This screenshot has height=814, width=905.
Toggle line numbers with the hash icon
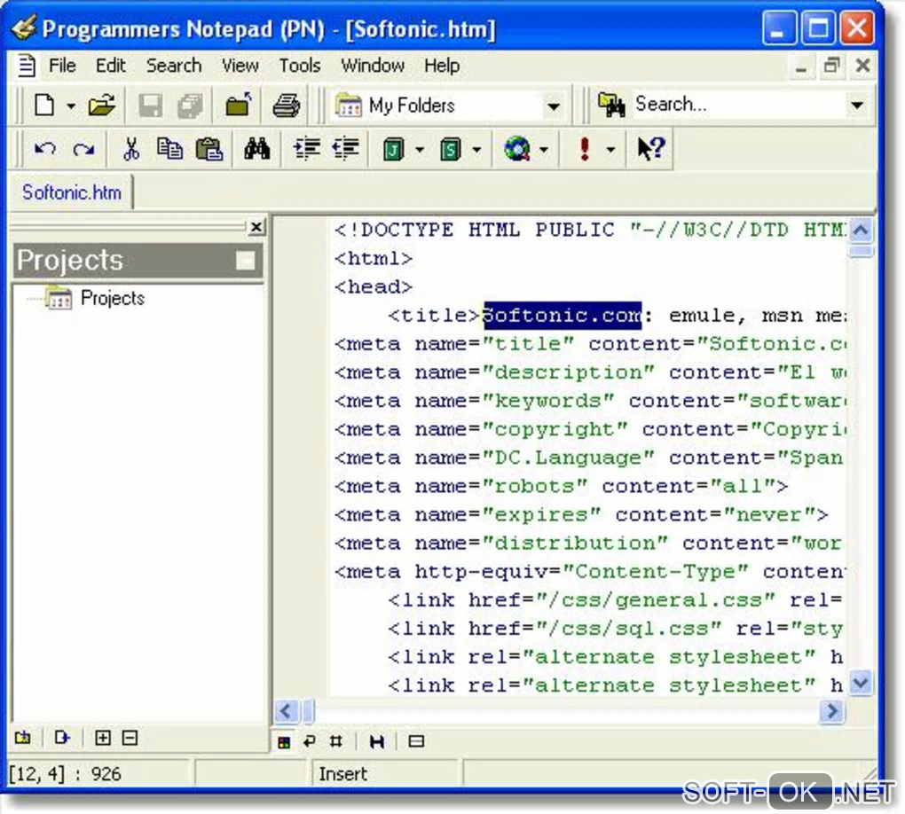335,741
